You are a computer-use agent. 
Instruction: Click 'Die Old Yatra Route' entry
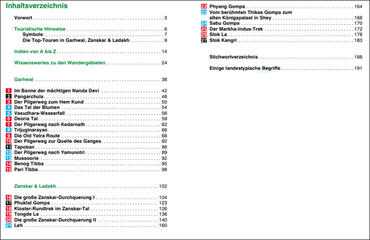[x=37, y=136]
